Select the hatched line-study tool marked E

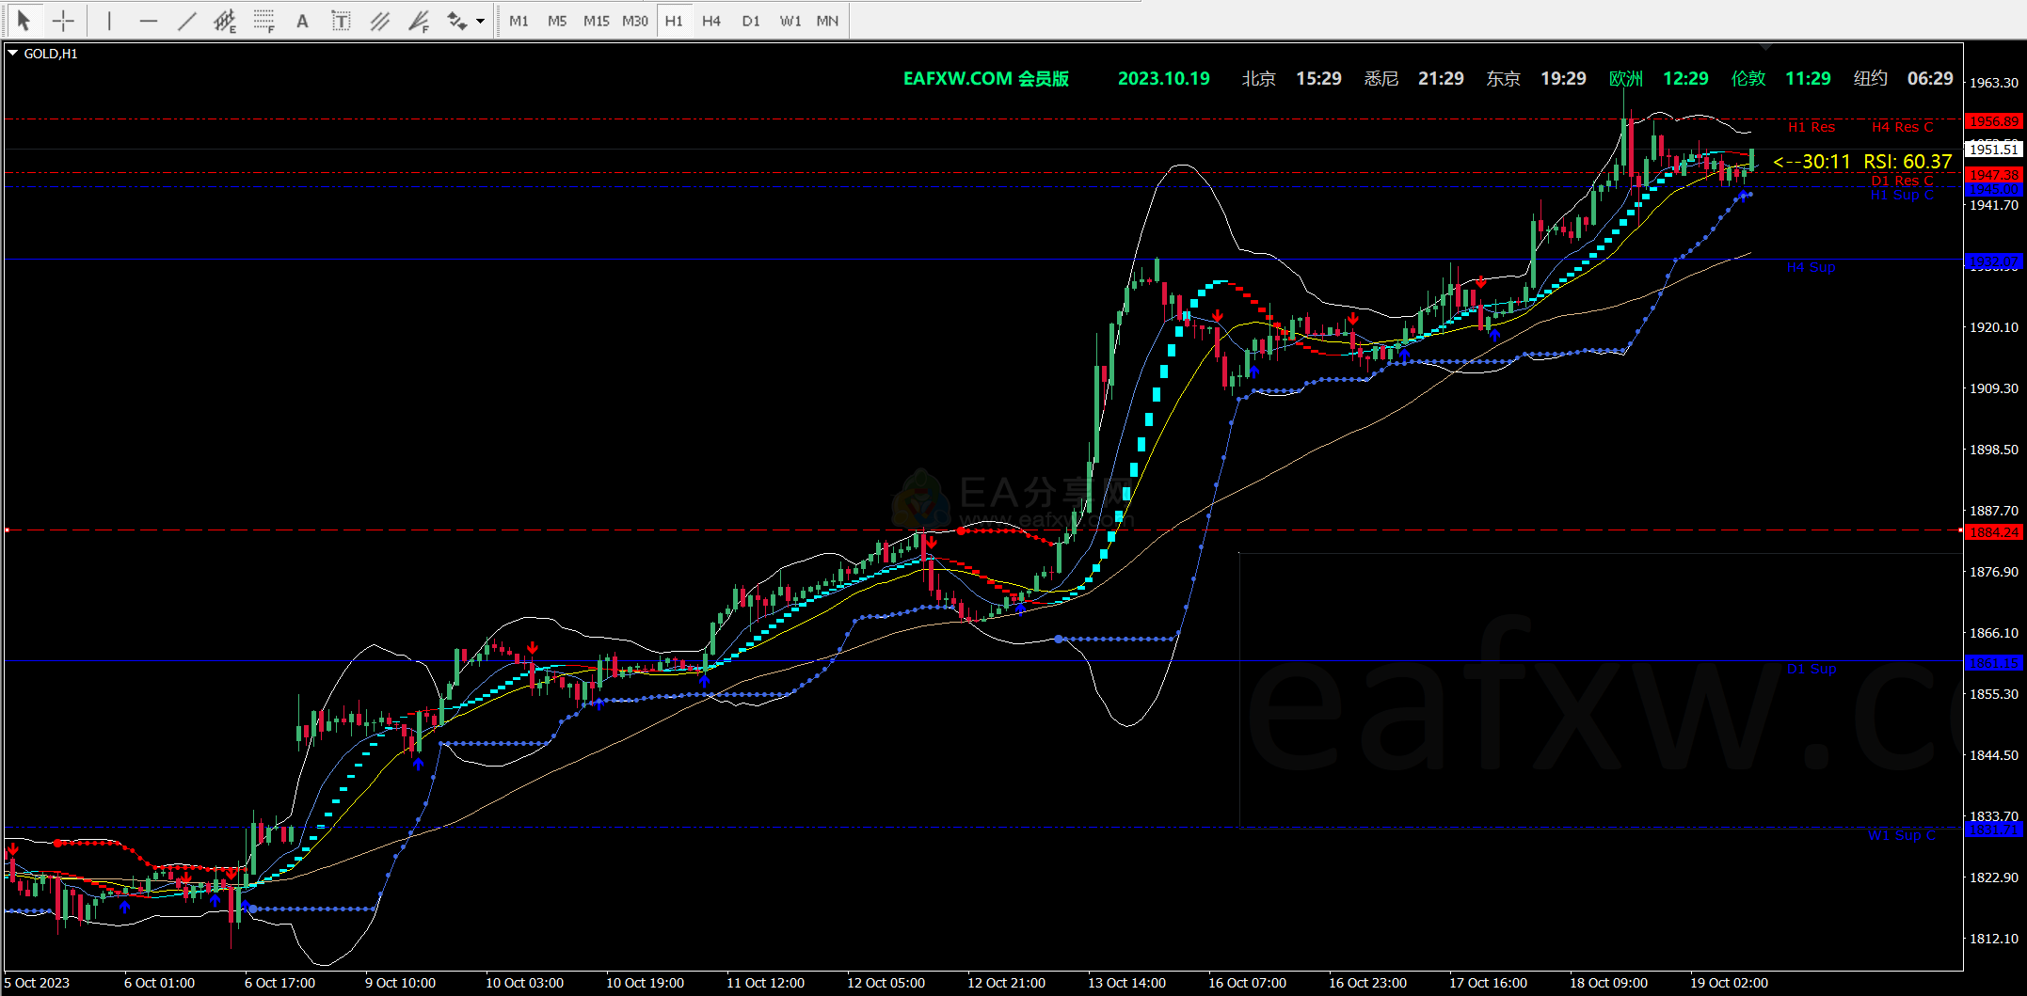[x=225, y=20]
